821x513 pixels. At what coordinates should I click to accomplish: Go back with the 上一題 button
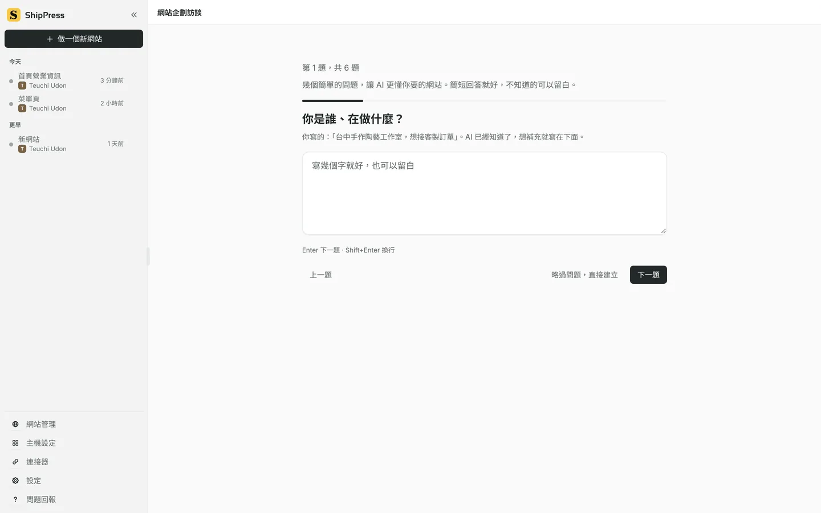click(x=320, y=275)
